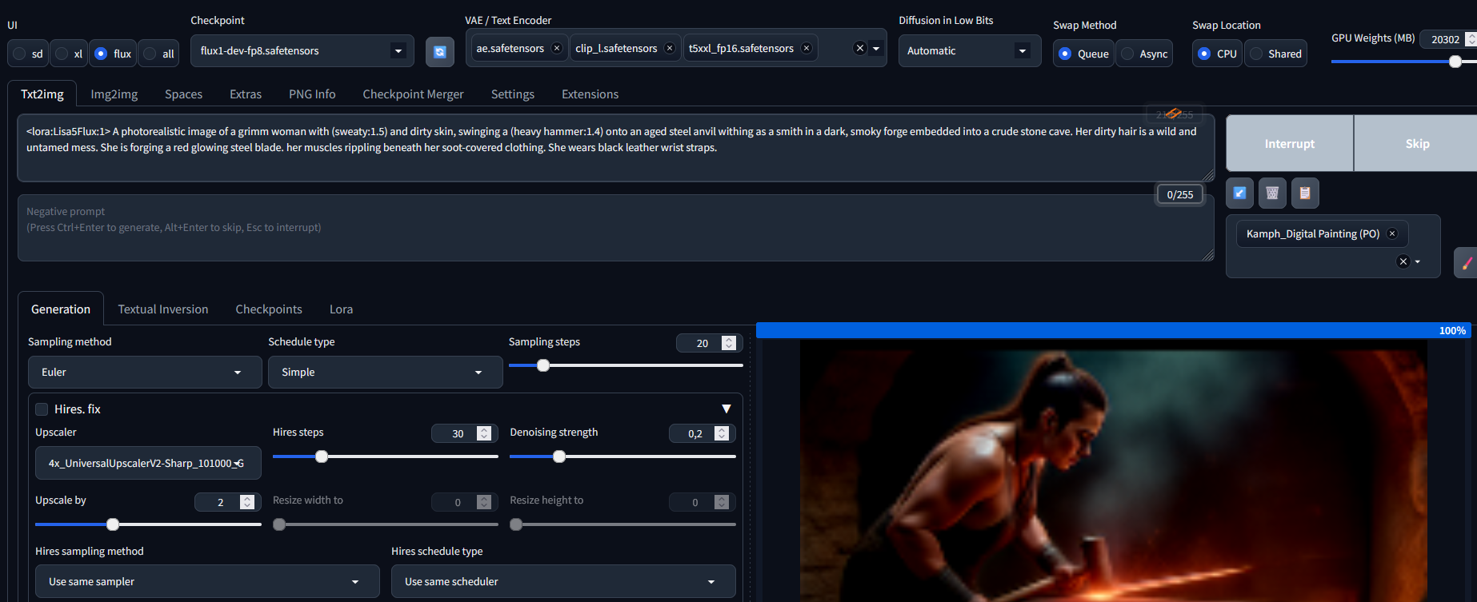Image resolution: width=1477 pixels, height=602 pixels.
Task: Set swap location to Shared
Action: pos(1275,54)
